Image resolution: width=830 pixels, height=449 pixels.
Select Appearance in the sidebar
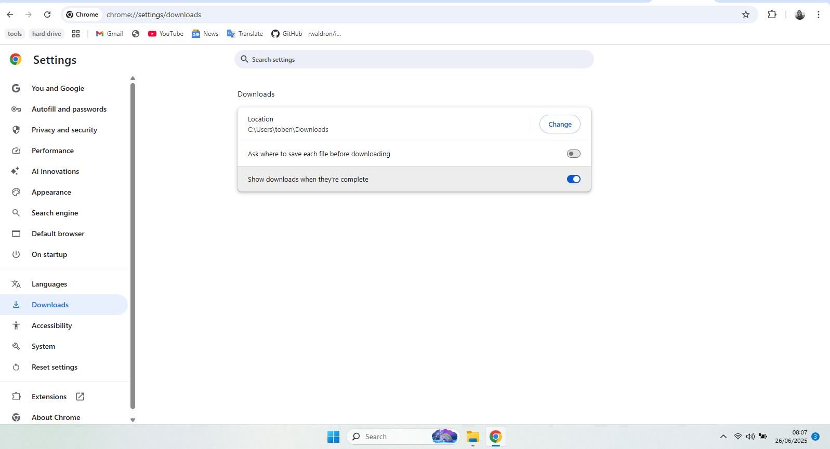point(51,192)
